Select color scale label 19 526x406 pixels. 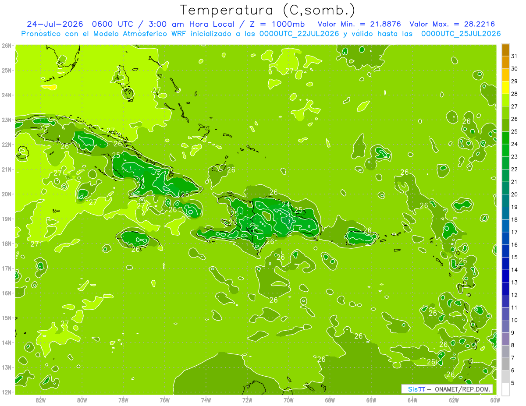(514, 207)
